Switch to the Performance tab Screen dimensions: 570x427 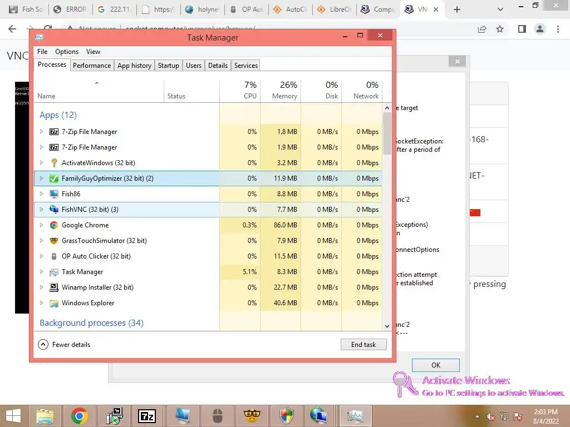pyautogui.click(x=92, y=66)
